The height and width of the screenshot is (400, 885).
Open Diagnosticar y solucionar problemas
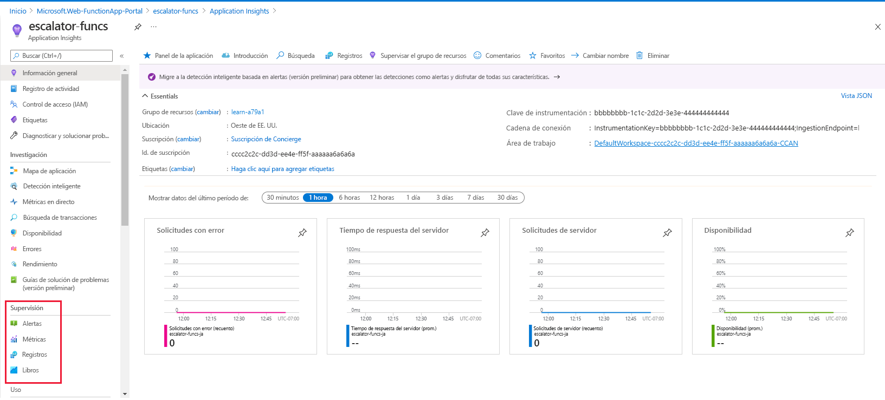pyautogui.click(x=60, y=136)
